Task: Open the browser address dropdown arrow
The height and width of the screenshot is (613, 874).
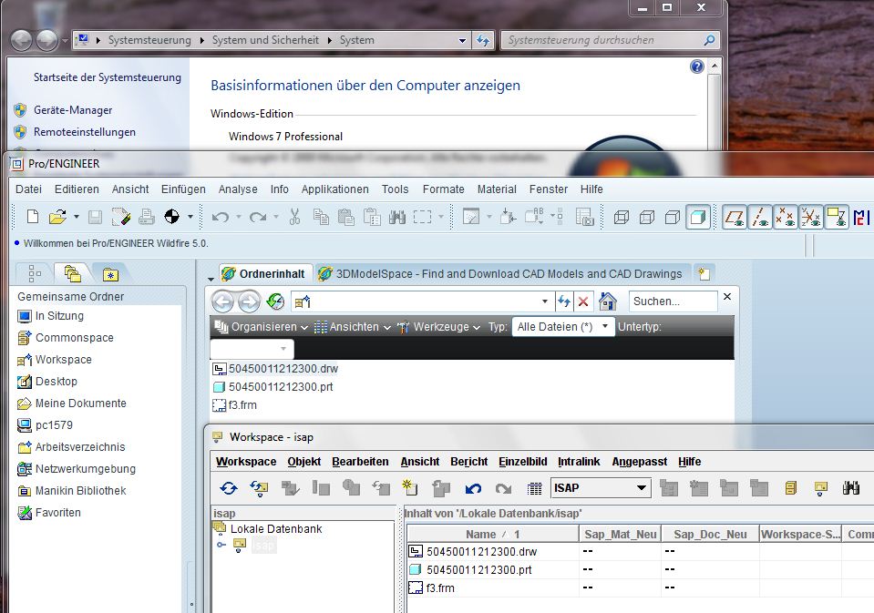Action: 545,301
